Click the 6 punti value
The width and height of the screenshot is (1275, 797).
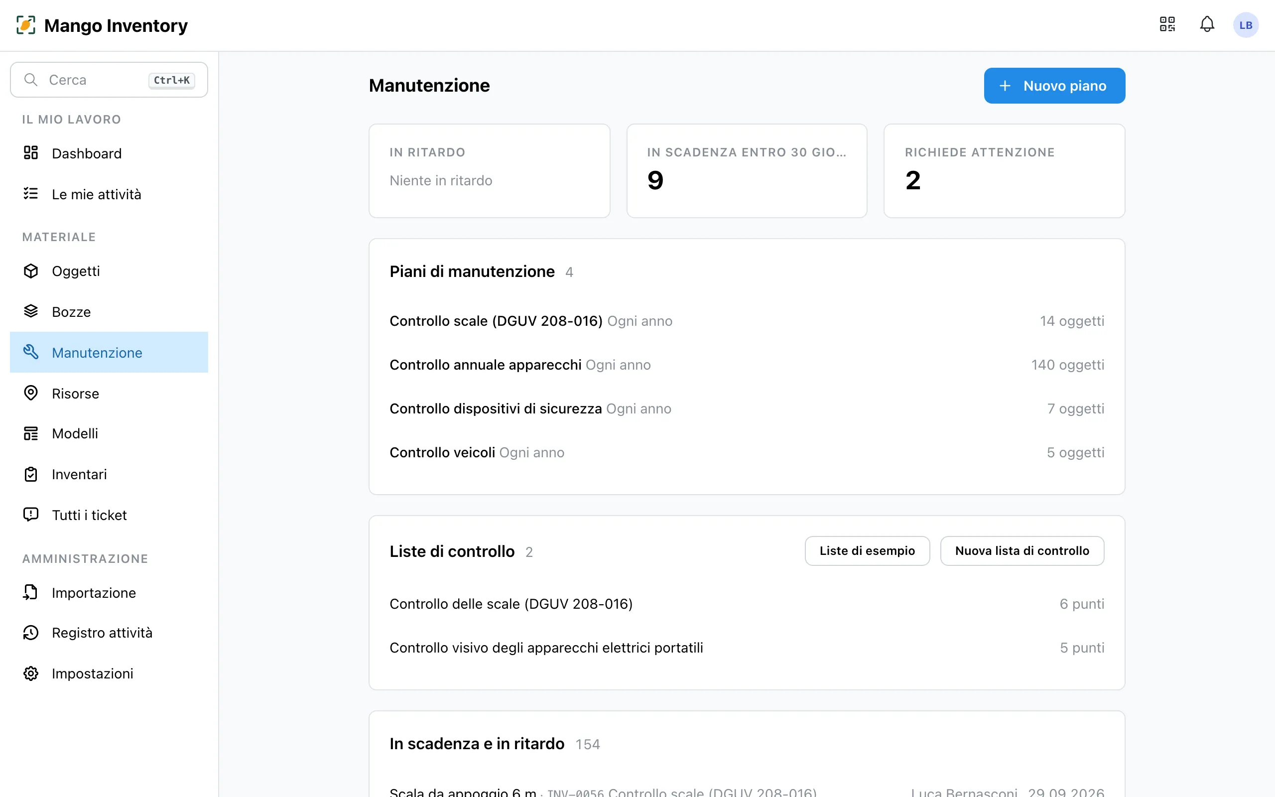[1082, 604]
